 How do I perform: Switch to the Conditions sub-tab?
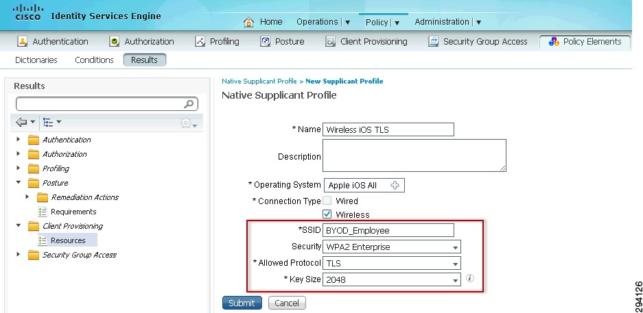(94, 60)
